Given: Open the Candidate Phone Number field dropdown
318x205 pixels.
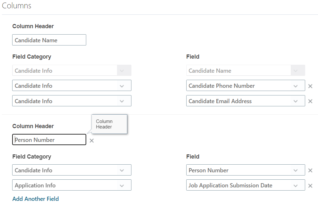Looking at the screenshot, I should pos(295,86).
